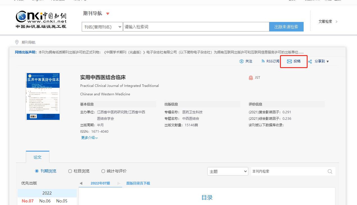Click the ISSN: 1671-4040 text
Viewport: 357px width, 205px height.
click(94, 132)
